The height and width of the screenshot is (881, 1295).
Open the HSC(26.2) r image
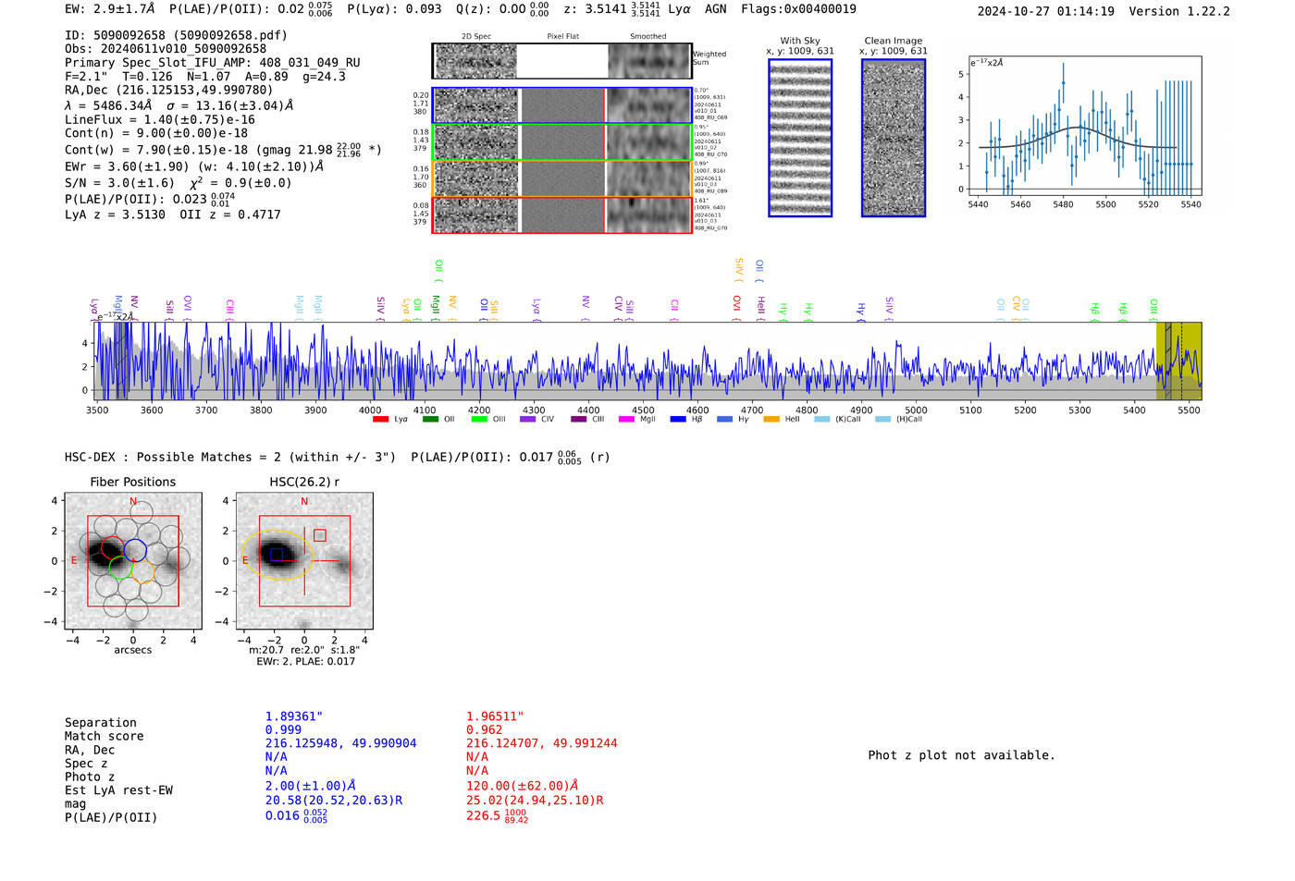(x=304, y=561)
